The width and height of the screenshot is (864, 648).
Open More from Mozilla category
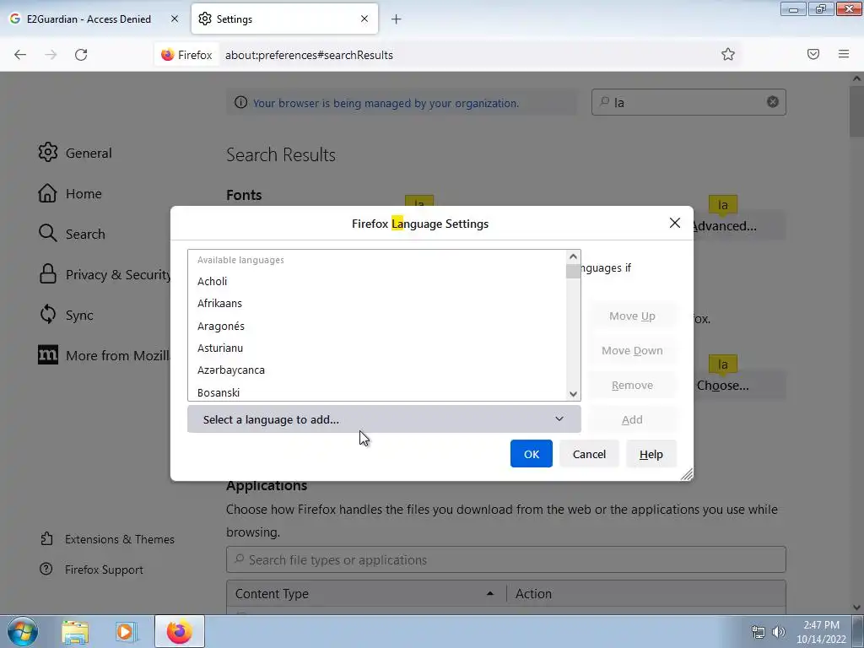click(x=104, y=355)
